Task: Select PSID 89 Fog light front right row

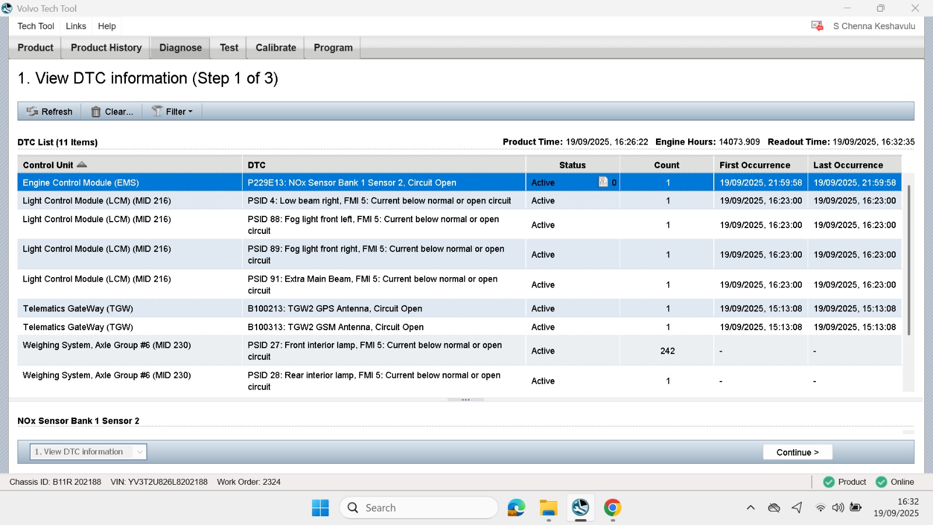Action: 460,254
